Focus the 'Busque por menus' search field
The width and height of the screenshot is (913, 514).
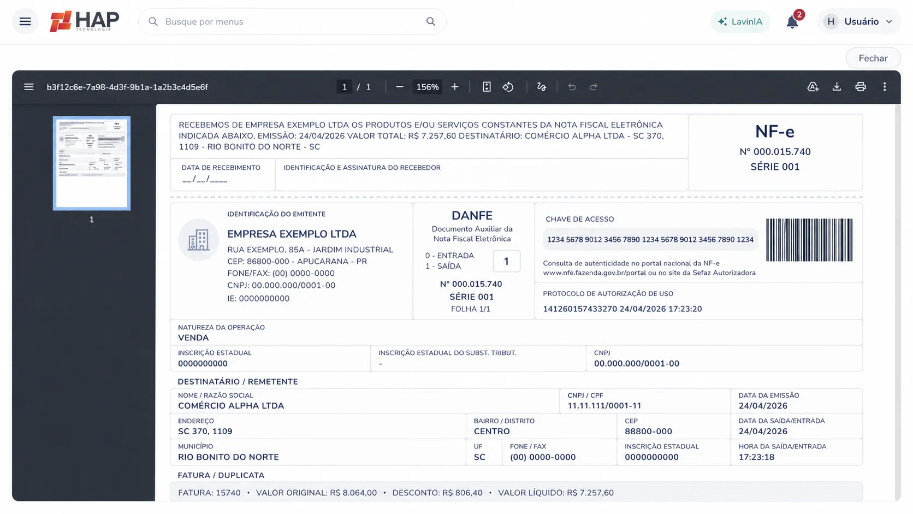pos(292,22)
